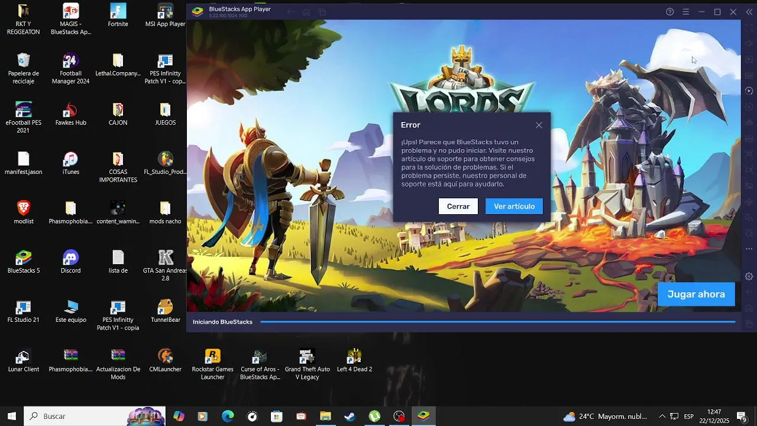Select the FL Studio 21 shortcut
The image size is (757, 426).
24,311
